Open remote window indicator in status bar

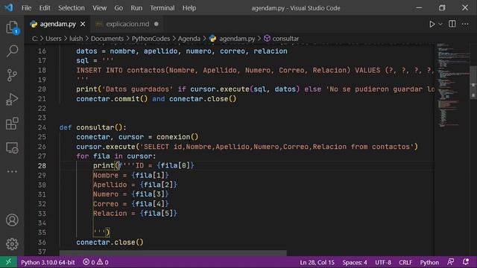[8, 262]
